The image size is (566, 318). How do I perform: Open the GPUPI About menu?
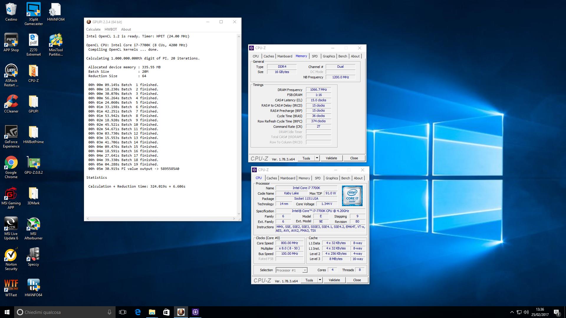coord(126,29)
